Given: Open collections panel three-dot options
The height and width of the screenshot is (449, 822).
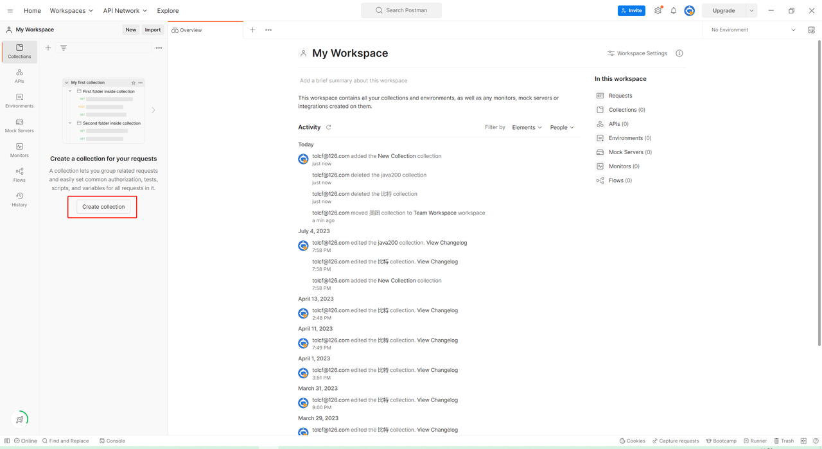Looking at the screenshot, I should pos(159,48).
